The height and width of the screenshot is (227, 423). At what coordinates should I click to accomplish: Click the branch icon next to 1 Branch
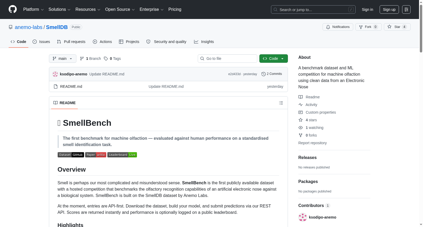(x=82, y=59)
